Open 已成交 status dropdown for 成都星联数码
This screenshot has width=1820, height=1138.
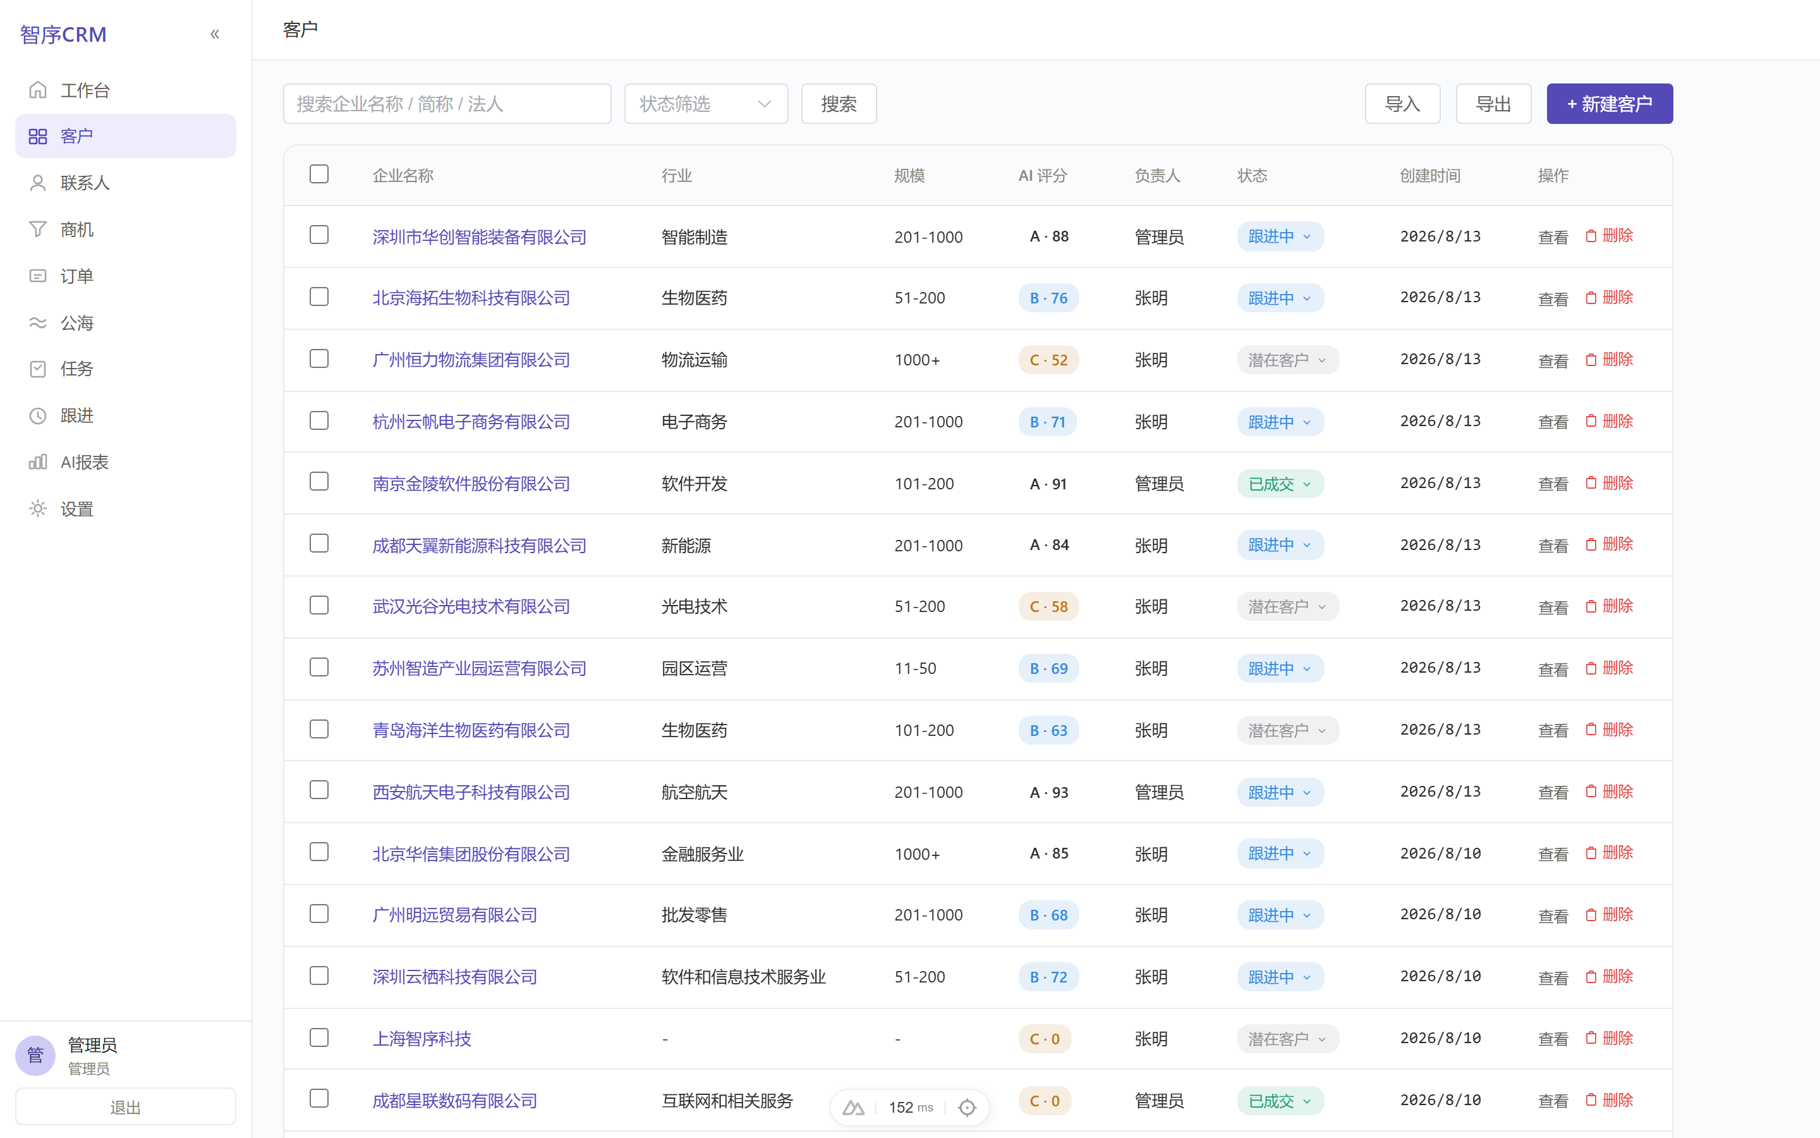point(1280,1100)
